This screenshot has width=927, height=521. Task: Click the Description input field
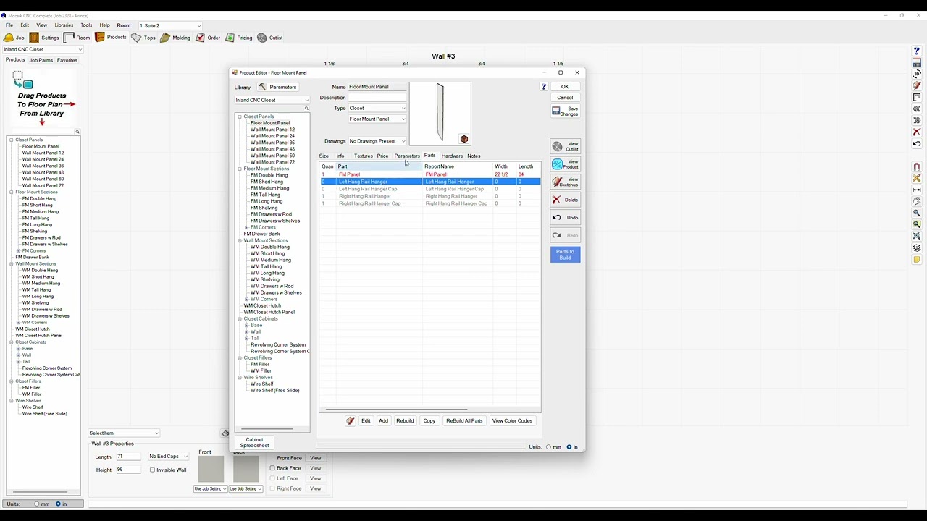click(x=377, y=98)
